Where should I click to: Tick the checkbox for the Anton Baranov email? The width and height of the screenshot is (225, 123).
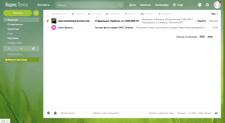[x=48, y=28]
